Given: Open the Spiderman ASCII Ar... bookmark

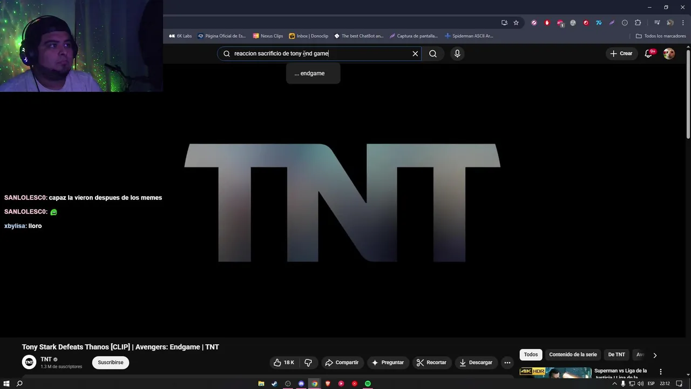Looking at the screenshot, I should 469,36.
